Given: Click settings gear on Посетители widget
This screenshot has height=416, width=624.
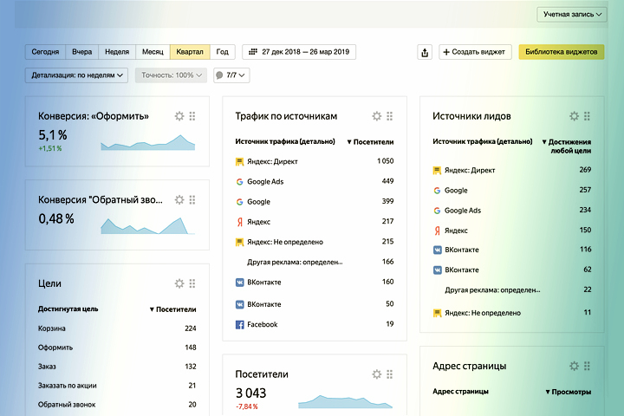Looking at the screenshot, I should (x=376, y=374).
